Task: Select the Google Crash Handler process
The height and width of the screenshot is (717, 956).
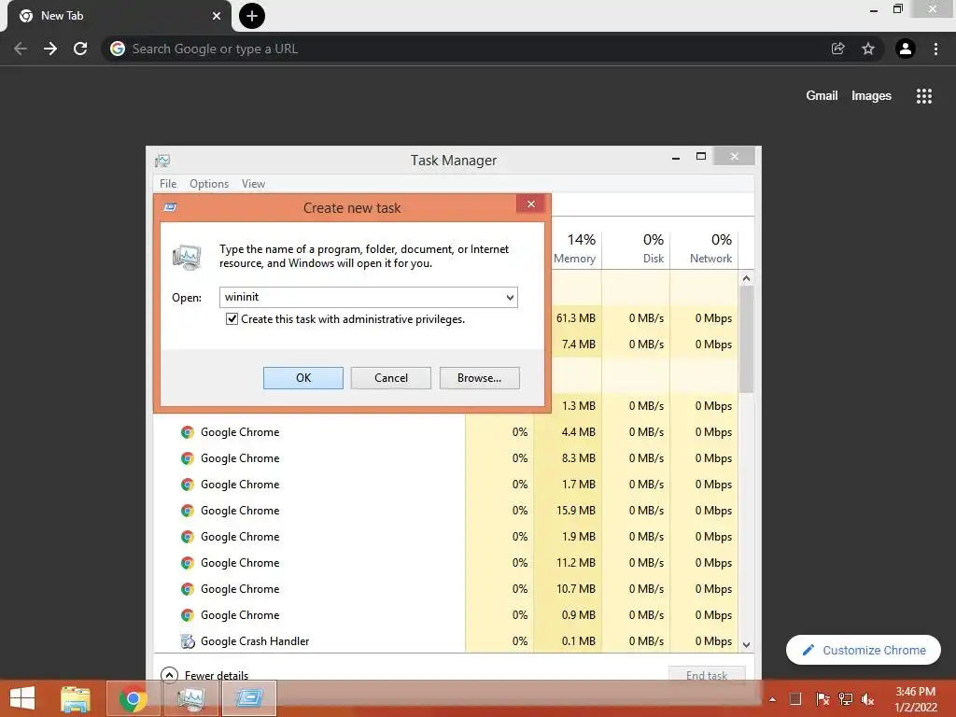Action: click(445, 640)
